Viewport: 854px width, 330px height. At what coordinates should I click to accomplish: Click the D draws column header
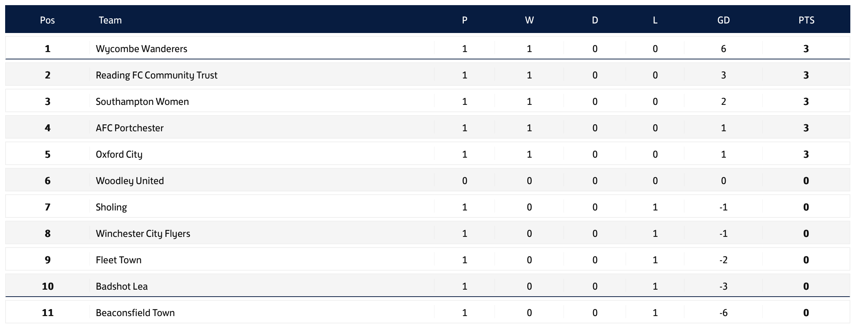pyautogui.click(x=595, y=20)
